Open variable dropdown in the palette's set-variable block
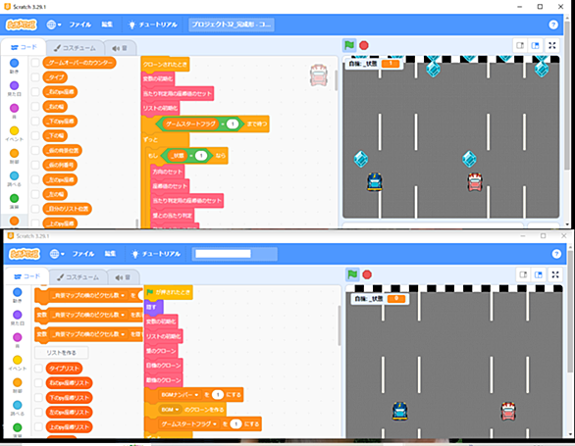Screen dimensions: 575x446 coord(88,295)
